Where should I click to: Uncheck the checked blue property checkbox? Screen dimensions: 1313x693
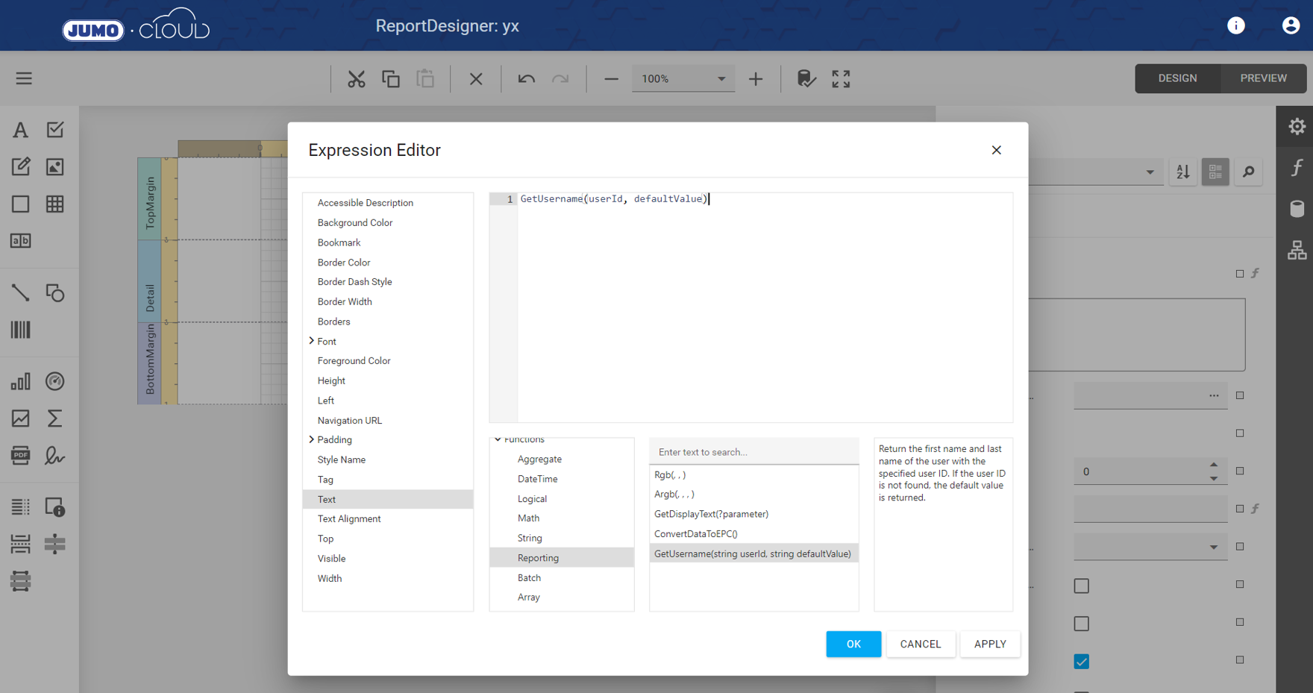click(1081, 662)
